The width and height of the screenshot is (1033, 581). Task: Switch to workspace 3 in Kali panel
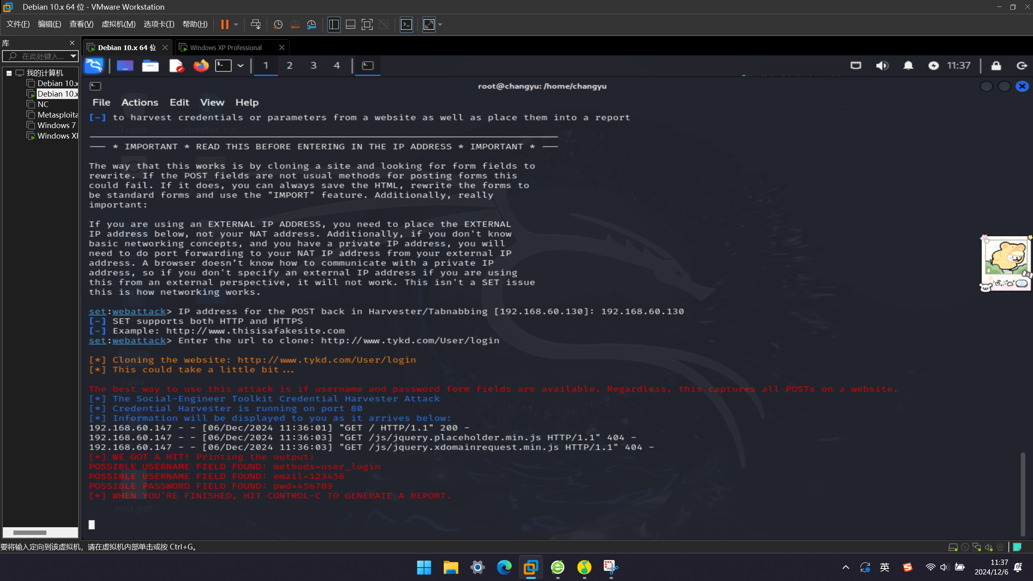pos(313,65)
